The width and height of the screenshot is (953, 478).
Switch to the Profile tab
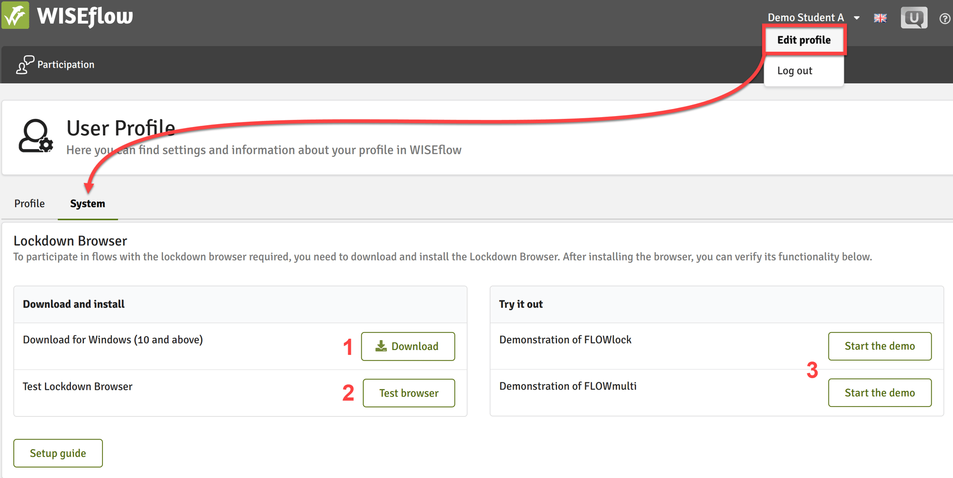(29, 203)
